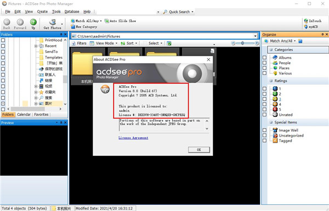329x211 pixels.
Task: Switch to the Favorites tab
Action: [41, 114]
